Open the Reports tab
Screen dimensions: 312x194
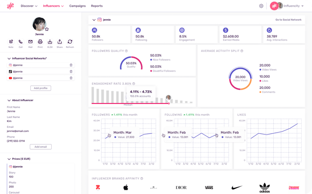pyautogui.click(x=97, y=6)
